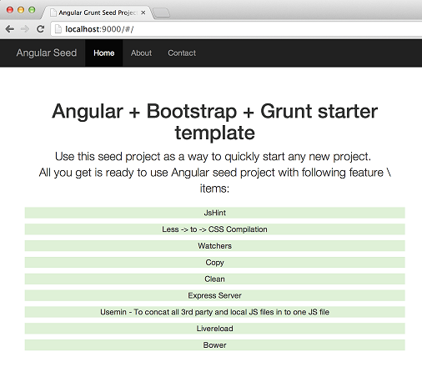Screen dimensions: 422x367
Task: Select the Bower feature row
Action: point(214,345)
